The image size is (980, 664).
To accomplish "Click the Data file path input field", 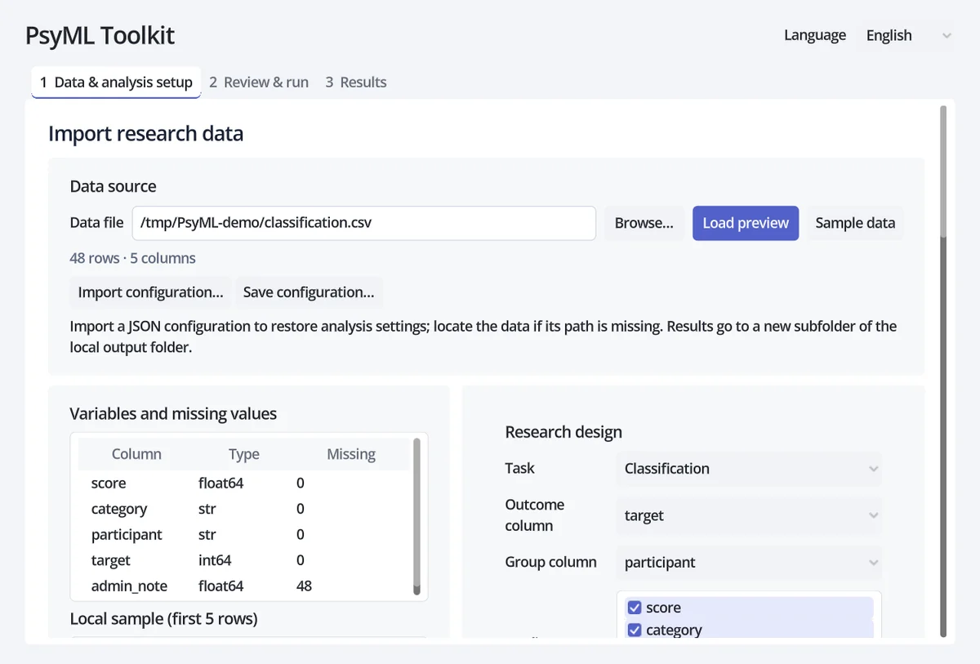I will [x=364, y=223].
